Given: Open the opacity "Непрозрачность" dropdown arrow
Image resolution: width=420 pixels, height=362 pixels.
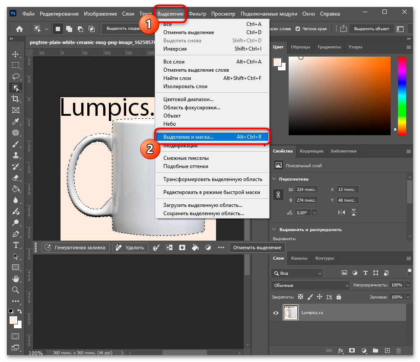Looking at the screenshot, I should [x=408, y=285].
